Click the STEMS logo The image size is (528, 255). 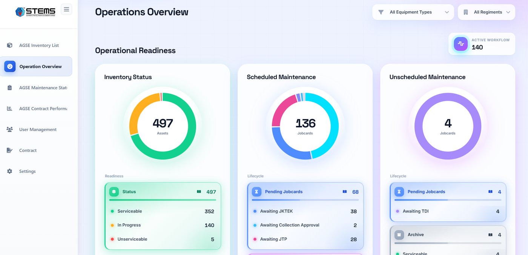35,12
